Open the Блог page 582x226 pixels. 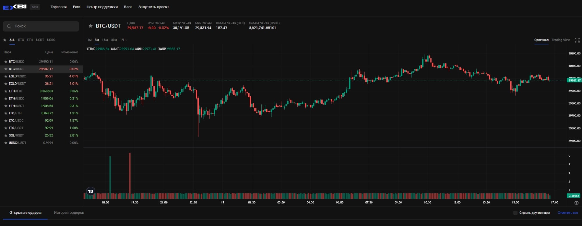[x=128, y=7]
